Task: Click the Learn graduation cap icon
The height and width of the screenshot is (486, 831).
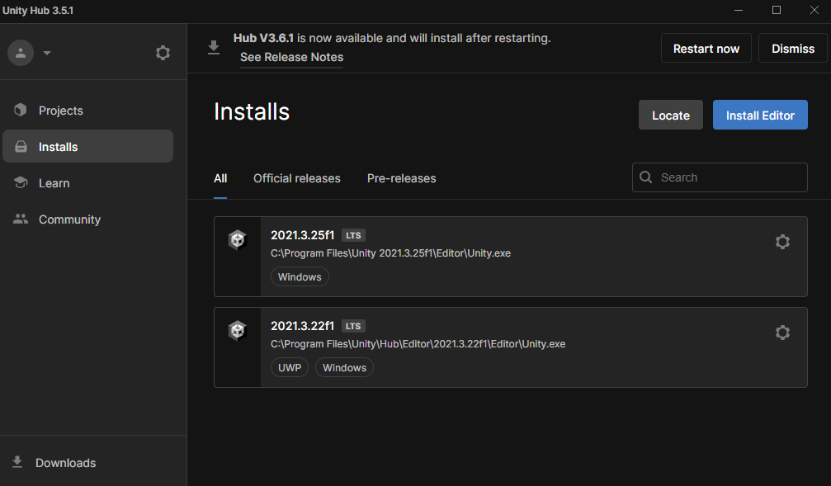Action: tap(21, 182)
